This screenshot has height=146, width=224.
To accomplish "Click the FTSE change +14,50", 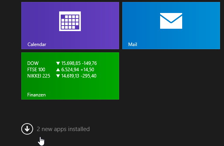I will [87, 70].
